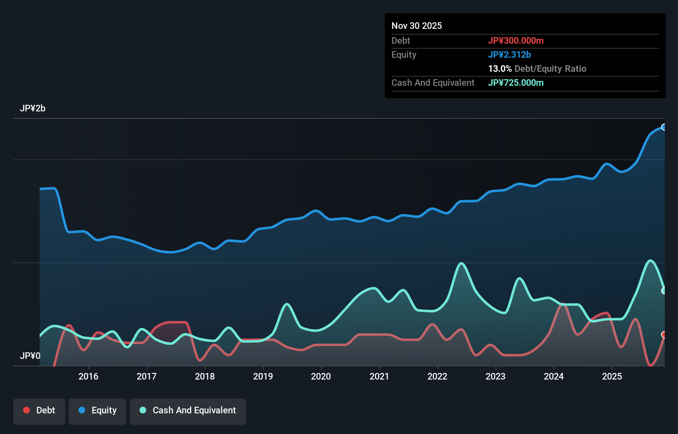This screenshot has width=678, height=434.
Task: Click the 2022 x-axis label
Action: [x=437, y=376]
